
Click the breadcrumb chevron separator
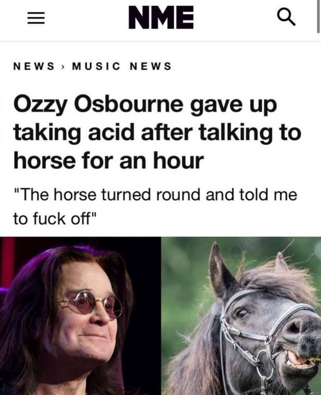coord(63,66)
